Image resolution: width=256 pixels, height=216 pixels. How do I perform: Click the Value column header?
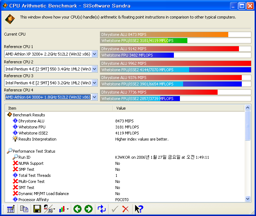click(178, 108)
